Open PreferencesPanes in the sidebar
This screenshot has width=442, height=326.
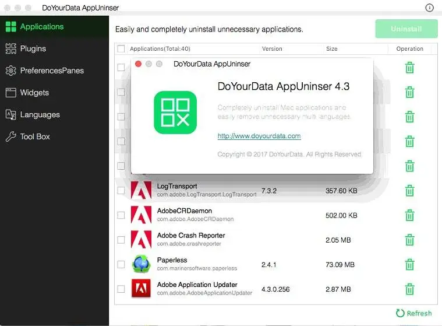click(54, 71)
